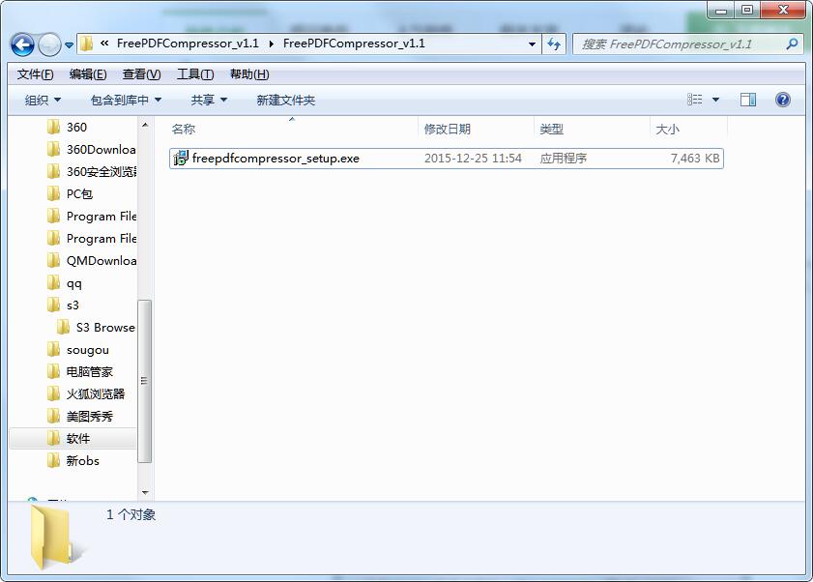The image size is (813, 582).
Task: Click the folder icon beside sougou
Action: click(53, 350)
